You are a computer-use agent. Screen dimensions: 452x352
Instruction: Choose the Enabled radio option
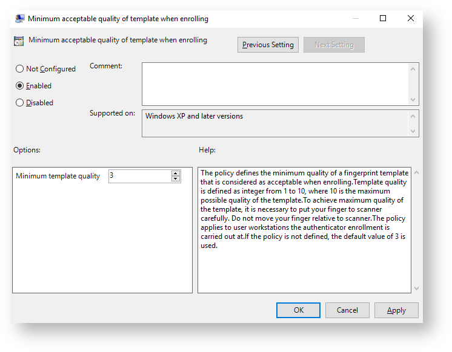tap(20, 86)
